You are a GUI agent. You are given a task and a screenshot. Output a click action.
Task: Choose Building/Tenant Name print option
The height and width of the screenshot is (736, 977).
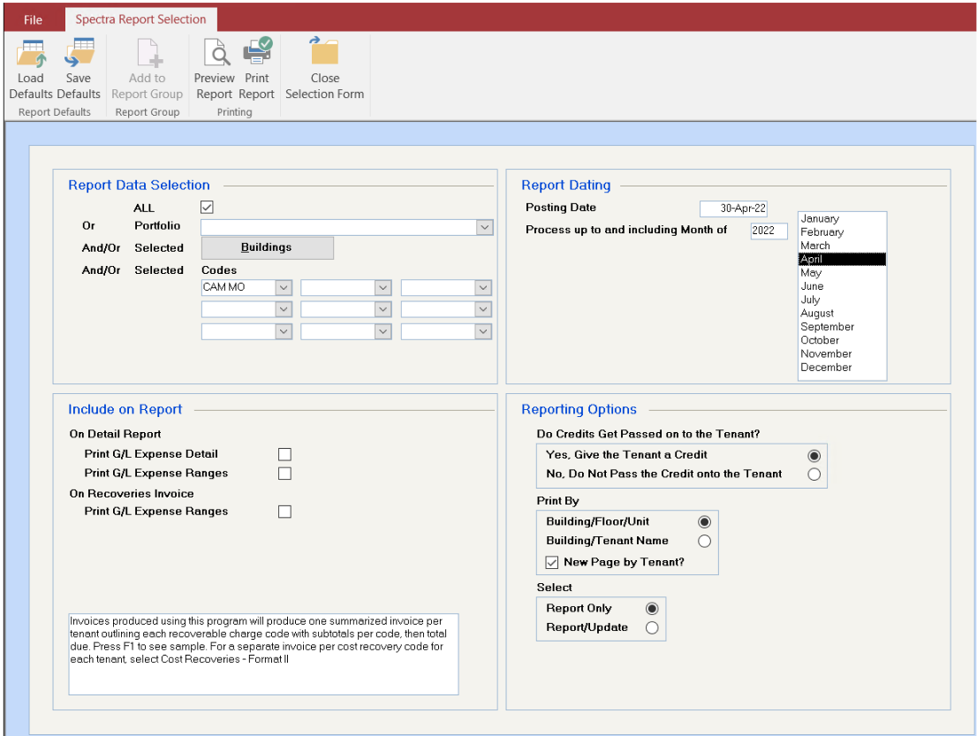(704, 541)
